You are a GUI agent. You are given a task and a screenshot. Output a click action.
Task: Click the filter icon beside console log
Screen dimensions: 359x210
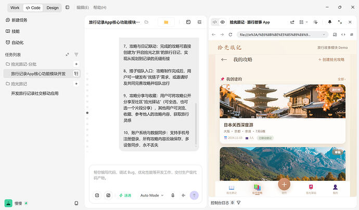point(239,203)
